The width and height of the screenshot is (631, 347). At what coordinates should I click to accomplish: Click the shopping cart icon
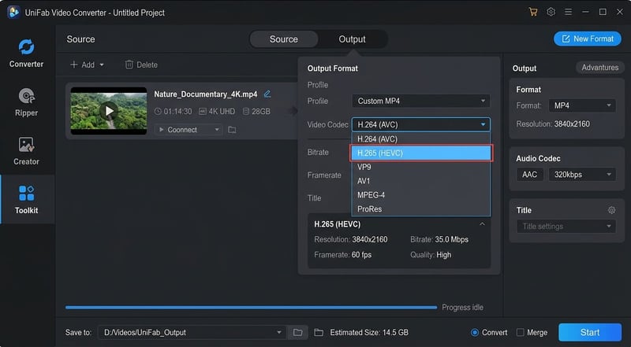(533, 12)
